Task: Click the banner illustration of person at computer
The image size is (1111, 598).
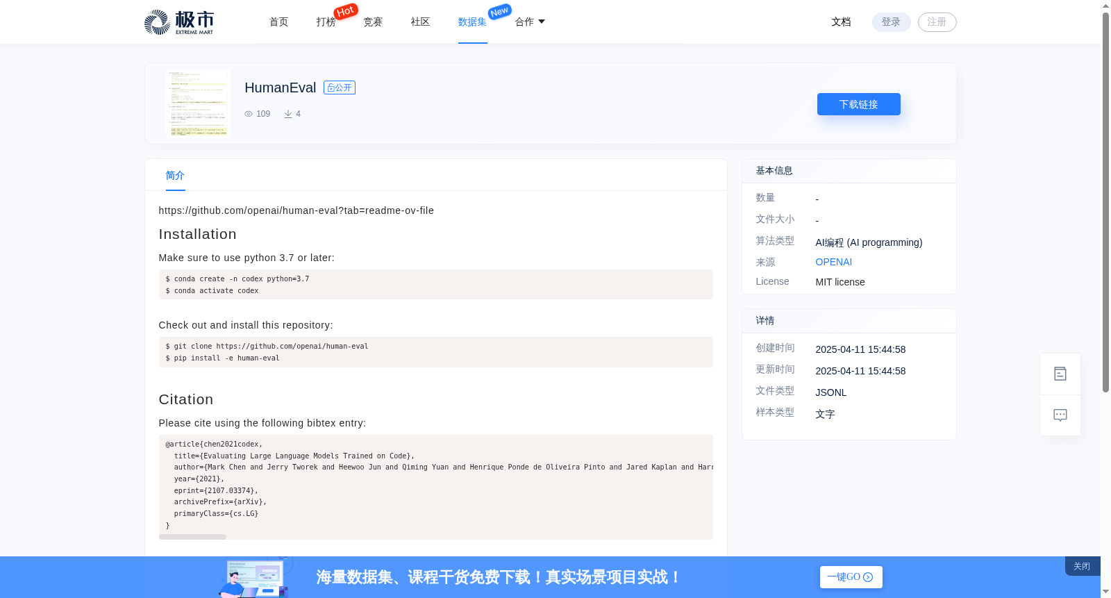Action: tap(255, 578)
